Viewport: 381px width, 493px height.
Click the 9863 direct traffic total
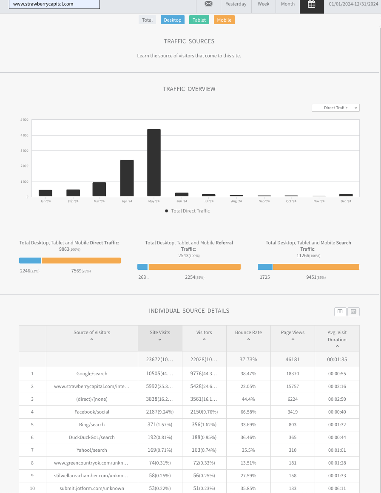pyautogui.click(x=70, y=249)
